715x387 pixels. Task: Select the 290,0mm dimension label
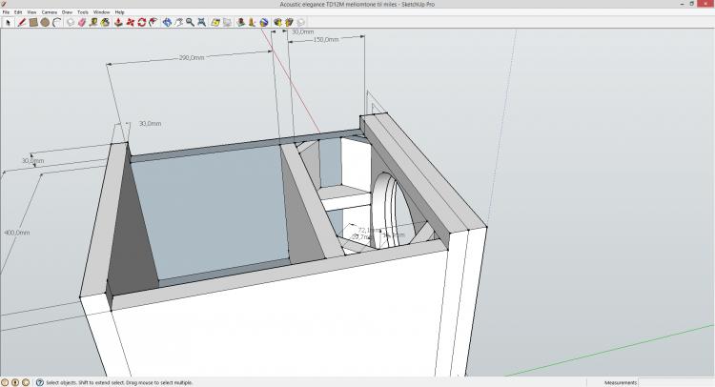coord(192,57)
